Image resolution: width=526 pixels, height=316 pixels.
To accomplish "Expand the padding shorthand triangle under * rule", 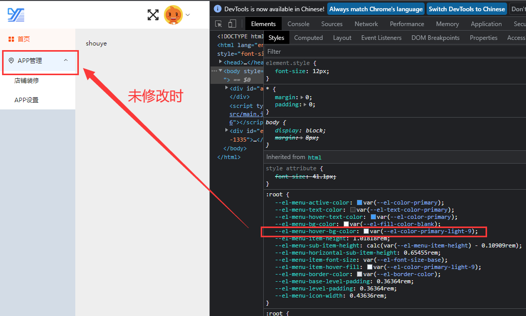I will point(305,105).
